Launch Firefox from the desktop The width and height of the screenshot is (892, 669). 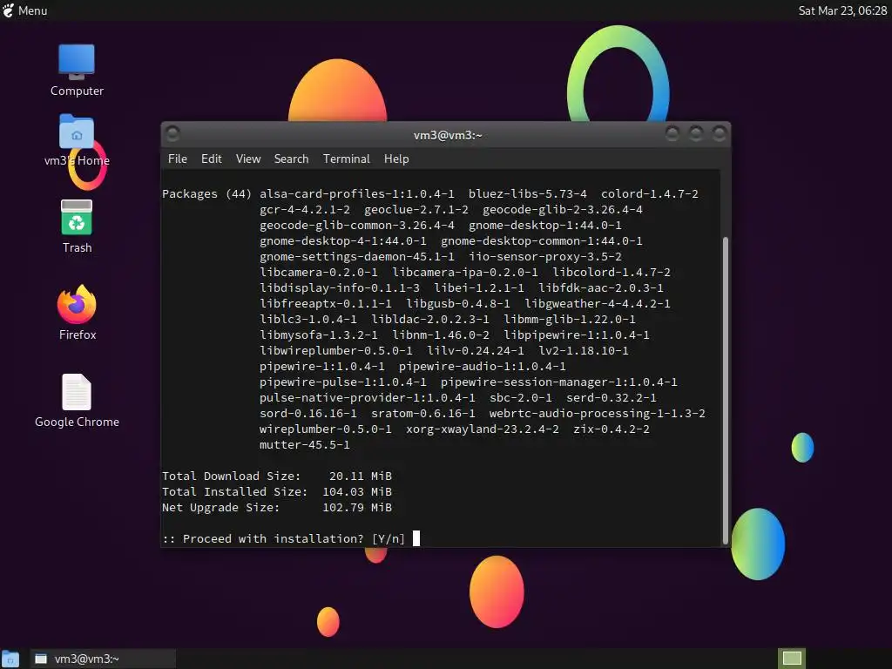77,313
